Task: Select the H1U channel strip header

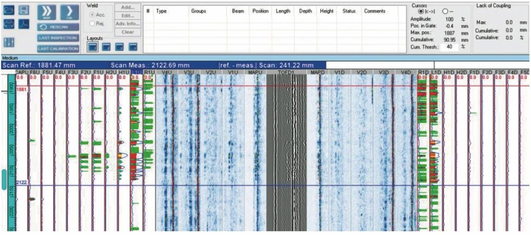Action: pos(124,72)
